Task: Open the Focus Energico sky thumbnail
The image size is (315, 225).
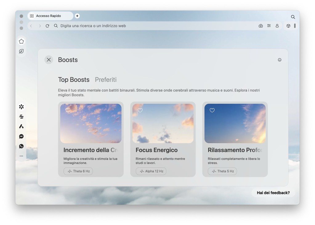Action: (x=163, y=123)
